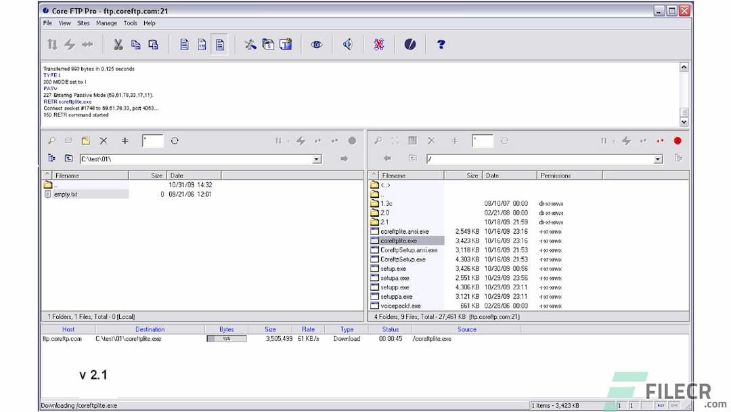Open the Manage menu
Screen dimensions: 731x412
coord(106,22)
